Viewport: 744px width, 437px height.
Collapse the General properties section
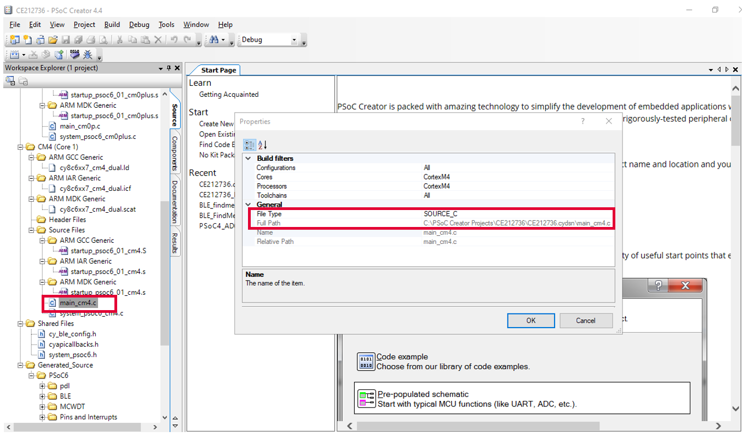(248, 205)
